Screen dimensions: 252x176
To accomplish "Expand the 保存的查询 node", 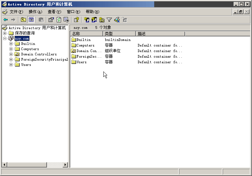I will coord(5,33).
